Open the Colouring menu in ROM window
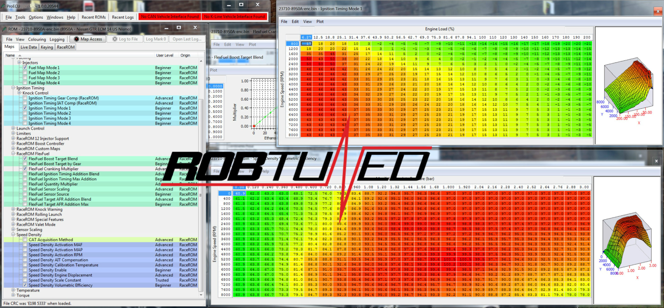The width and height of the screenshot is (664, 308). point(37,39)
